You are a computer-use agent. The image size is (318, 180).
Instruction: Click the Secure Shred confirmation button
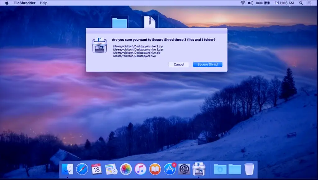(207, 65)
